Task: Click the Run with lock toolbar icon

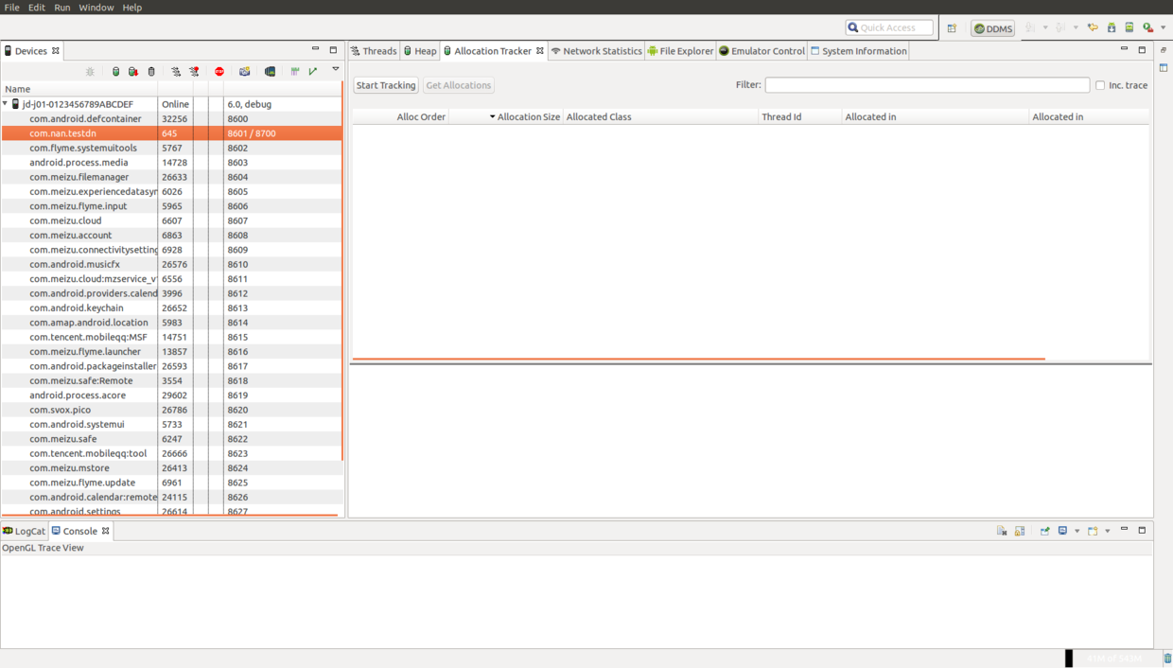Action: tap(1147, 27)
